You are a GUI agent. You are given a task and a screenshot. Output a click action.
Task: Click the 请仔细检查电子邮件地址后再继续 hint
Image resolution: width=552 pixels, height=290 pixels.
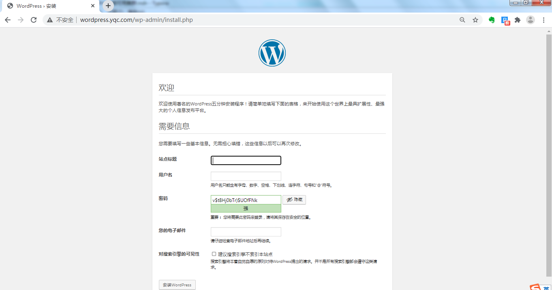click(x=241, y=241)
